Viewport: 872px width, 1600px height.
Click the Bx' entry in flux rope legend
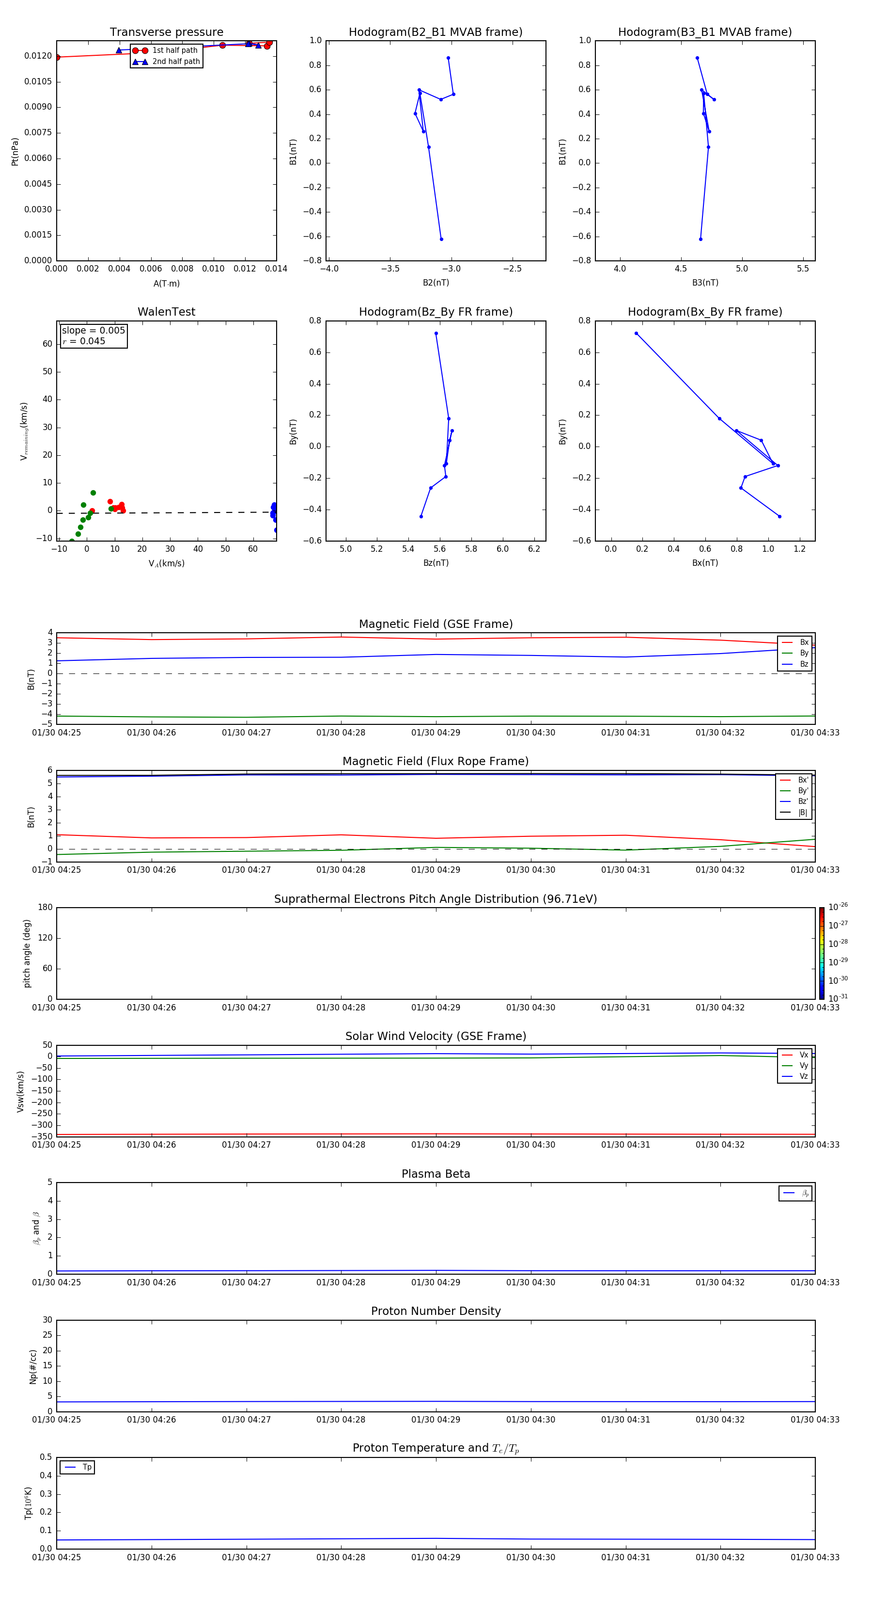794,780
